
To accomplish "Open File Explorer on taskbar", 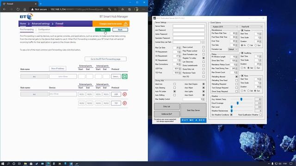I will pyautogui.click(x=25, y=164).
